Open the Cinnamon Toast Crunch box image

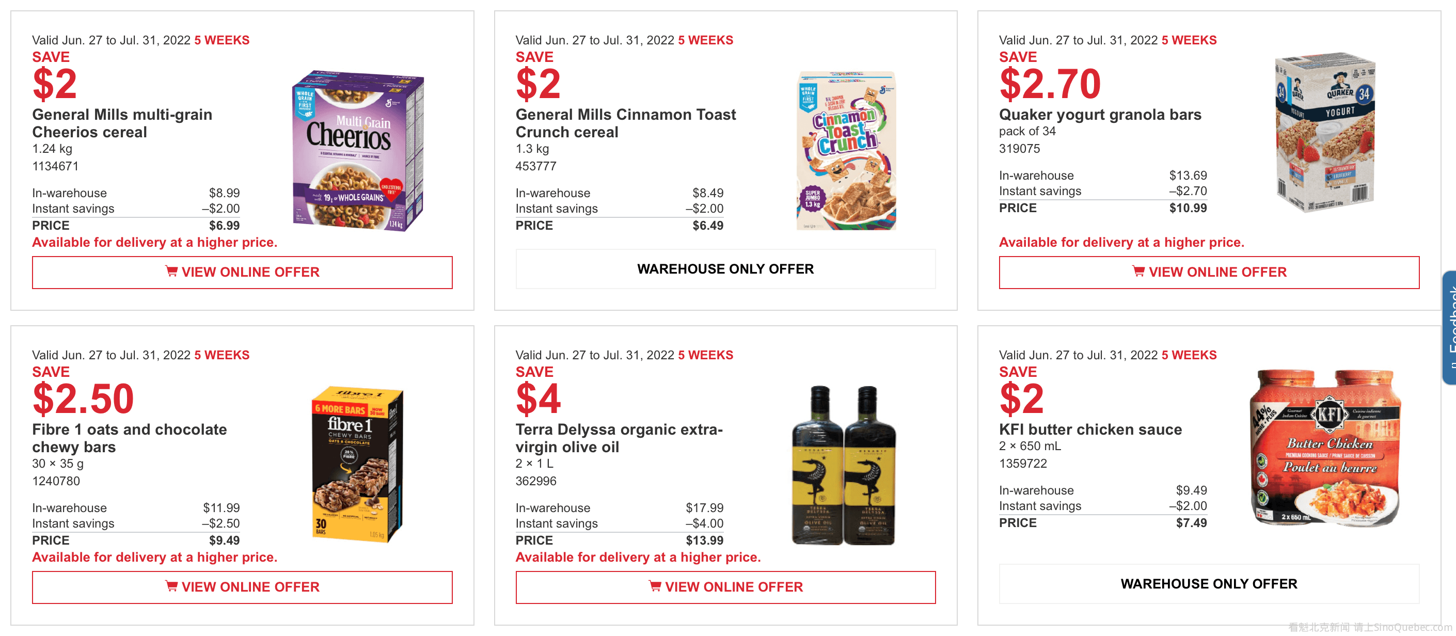(x=846, y=151)
